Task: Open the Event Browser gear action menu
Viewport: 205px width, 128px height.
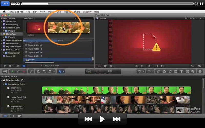Action: 11,66
